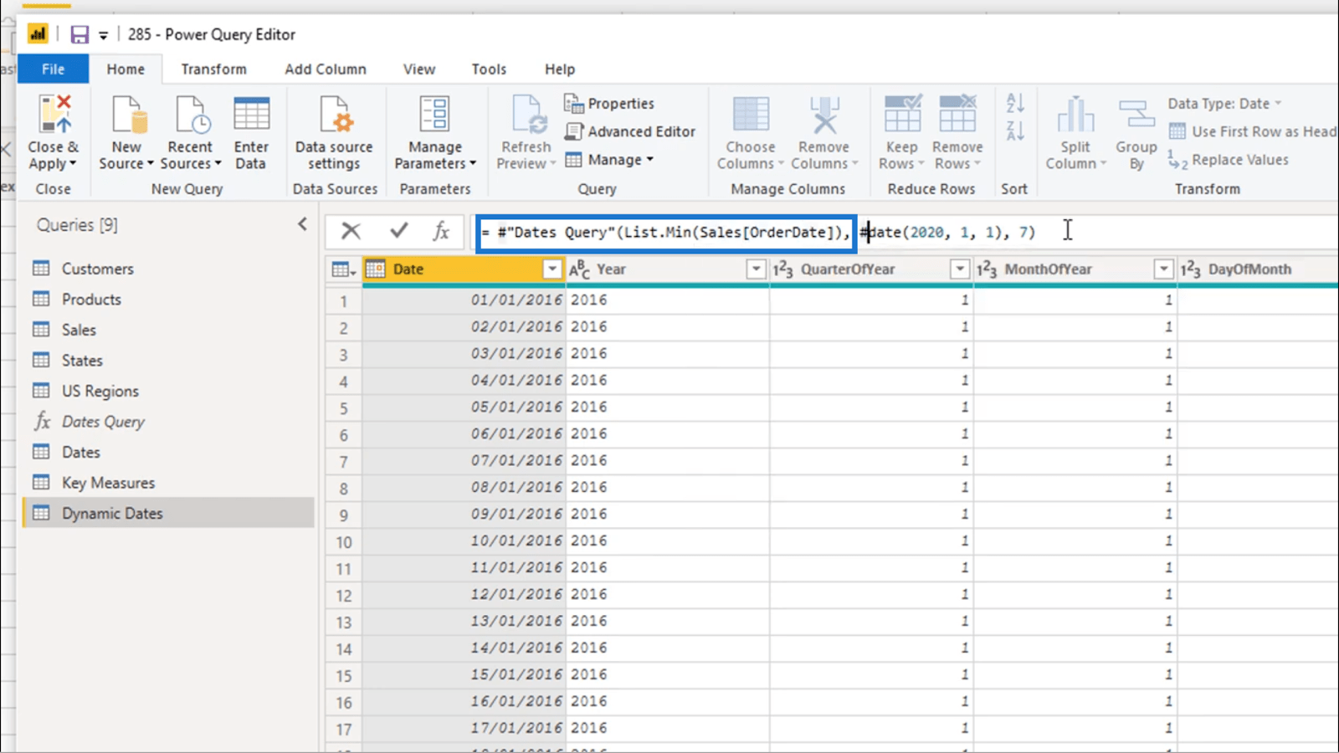Open the MonthOfYear column filter dropdown
Image resolution: width=1339 pixels, height=753 pixels.
[x=1163, y=269]
